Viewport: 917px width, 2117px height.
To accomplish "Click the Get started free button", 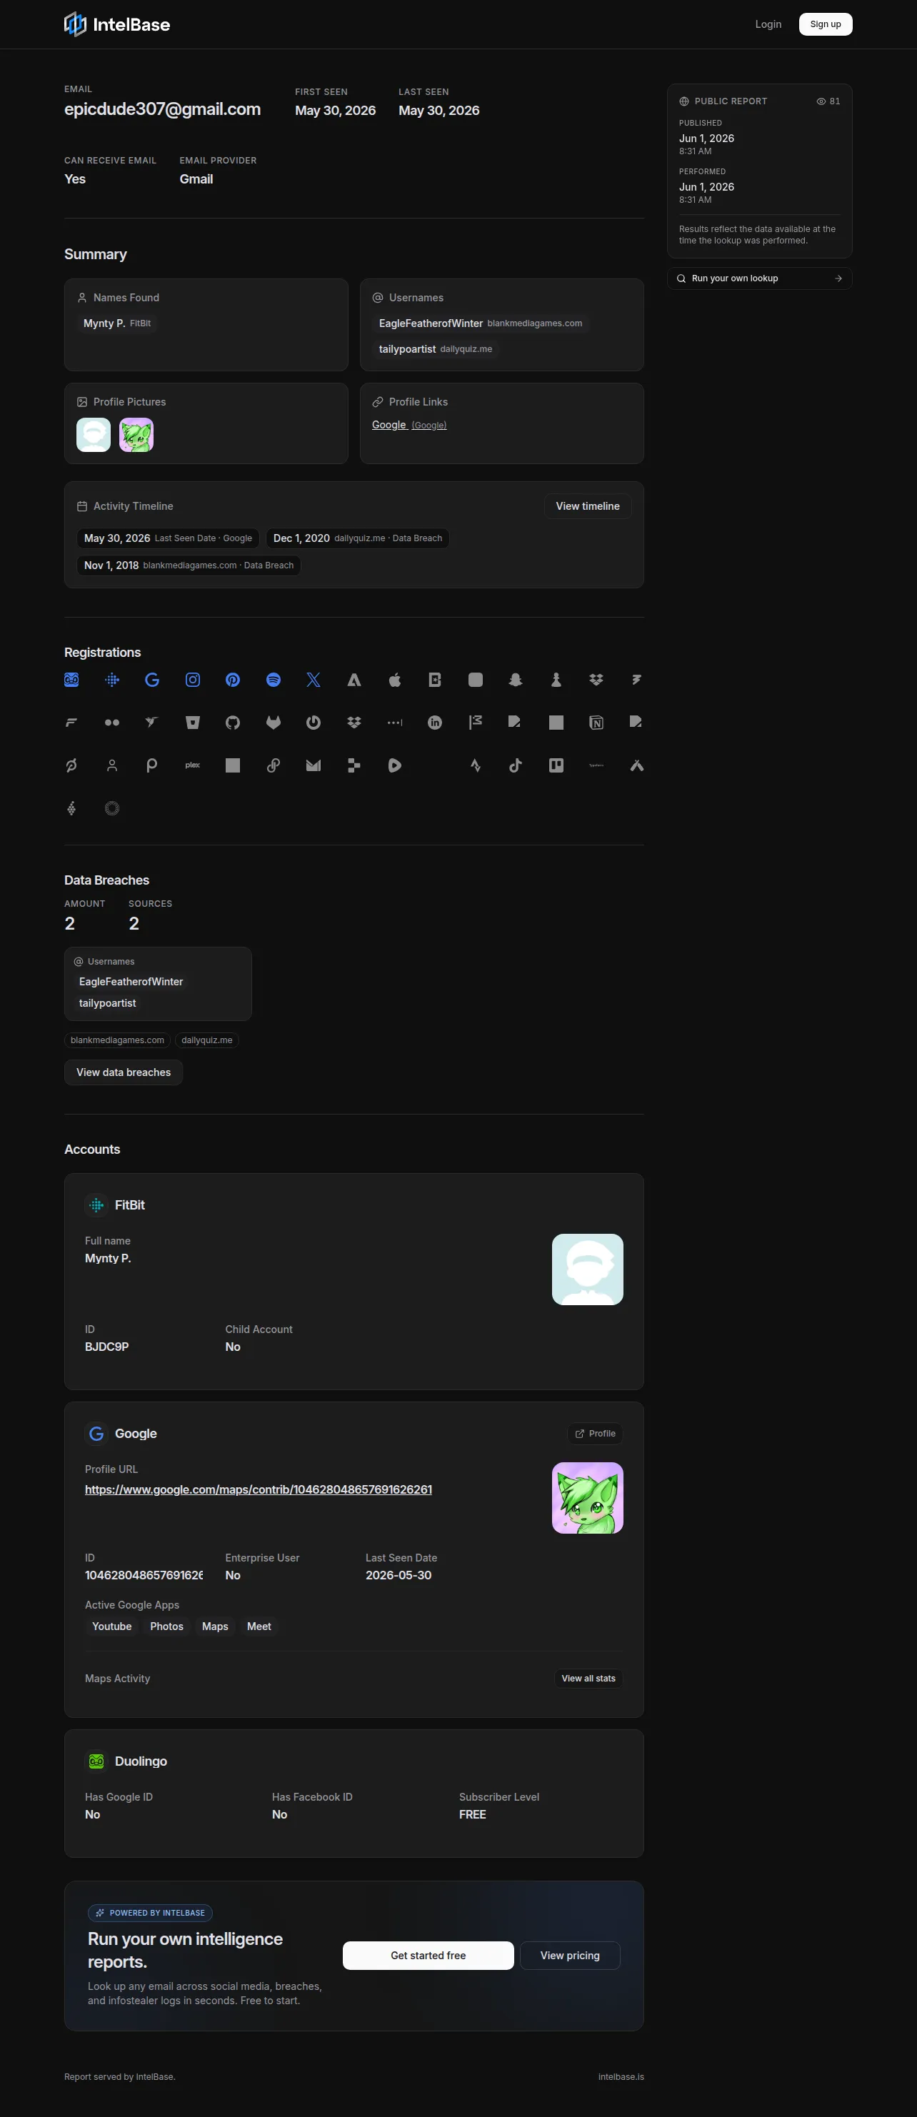I will (x=428, y=1955).
